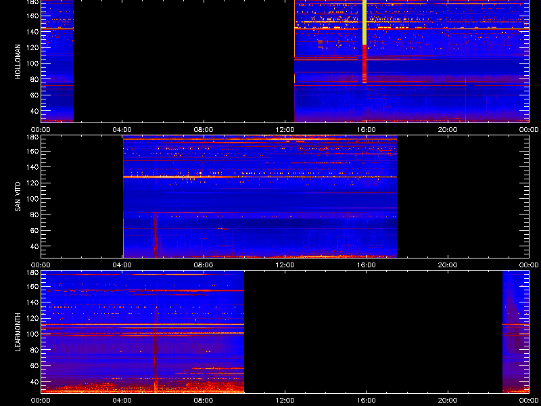
Task: Select the 12:00 tick label under Holloman plot
Action: pos(285,130)
